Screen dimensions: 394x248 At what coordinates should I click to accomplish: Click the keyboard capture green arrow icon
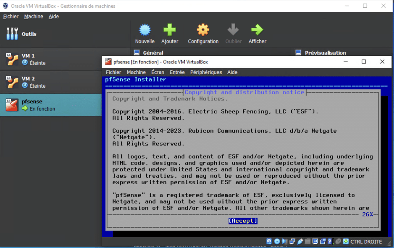pyautogui.click(x=346, y=241)
